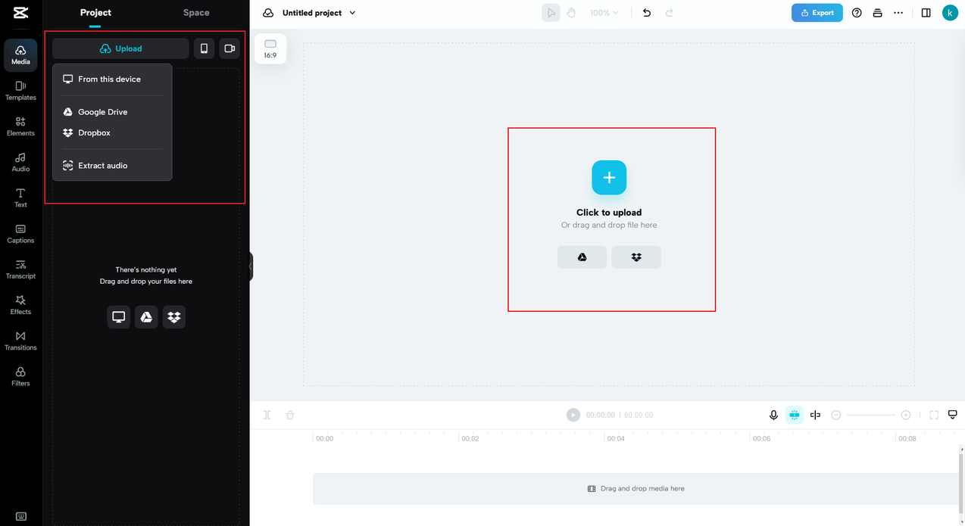Open the Media sidebar panel
This screenshot has width=965, height=526.
tap(20, 55)
